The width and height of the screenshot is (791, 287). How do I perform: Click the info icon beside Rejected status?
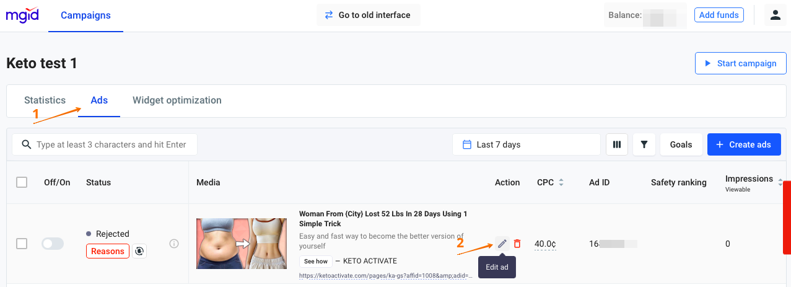(174, 244)
